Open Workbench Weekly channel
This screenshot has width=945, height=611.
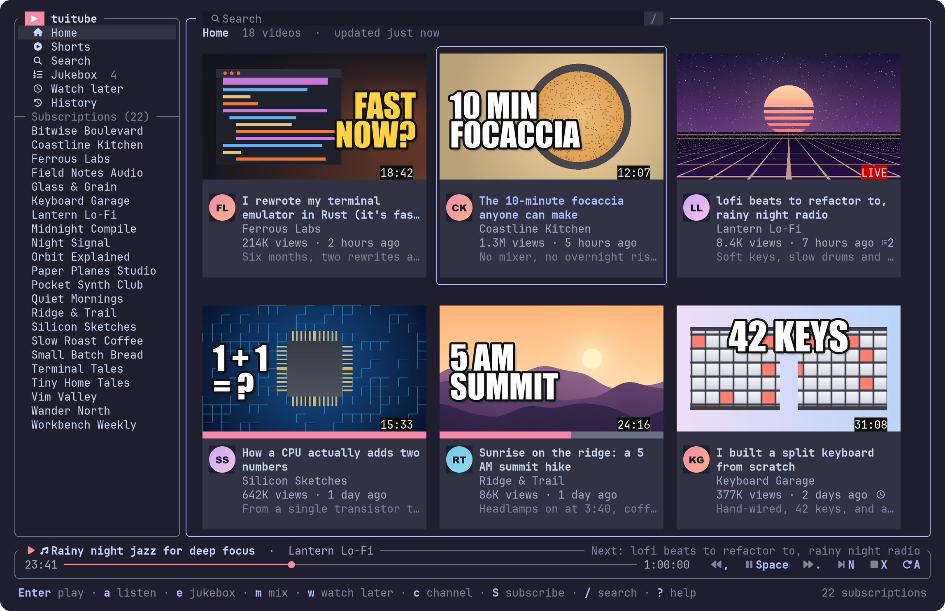[x=84, y=424]
